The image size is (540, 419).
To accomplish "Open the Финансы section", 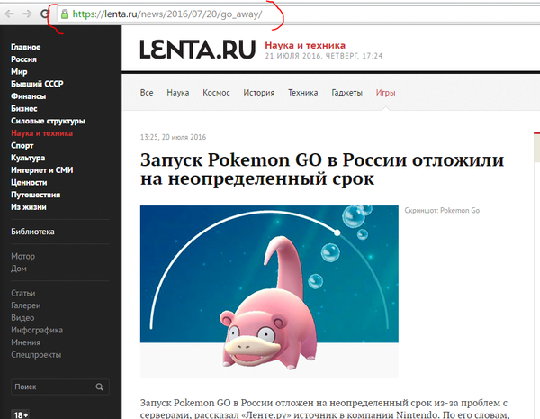I will (29, 96).
